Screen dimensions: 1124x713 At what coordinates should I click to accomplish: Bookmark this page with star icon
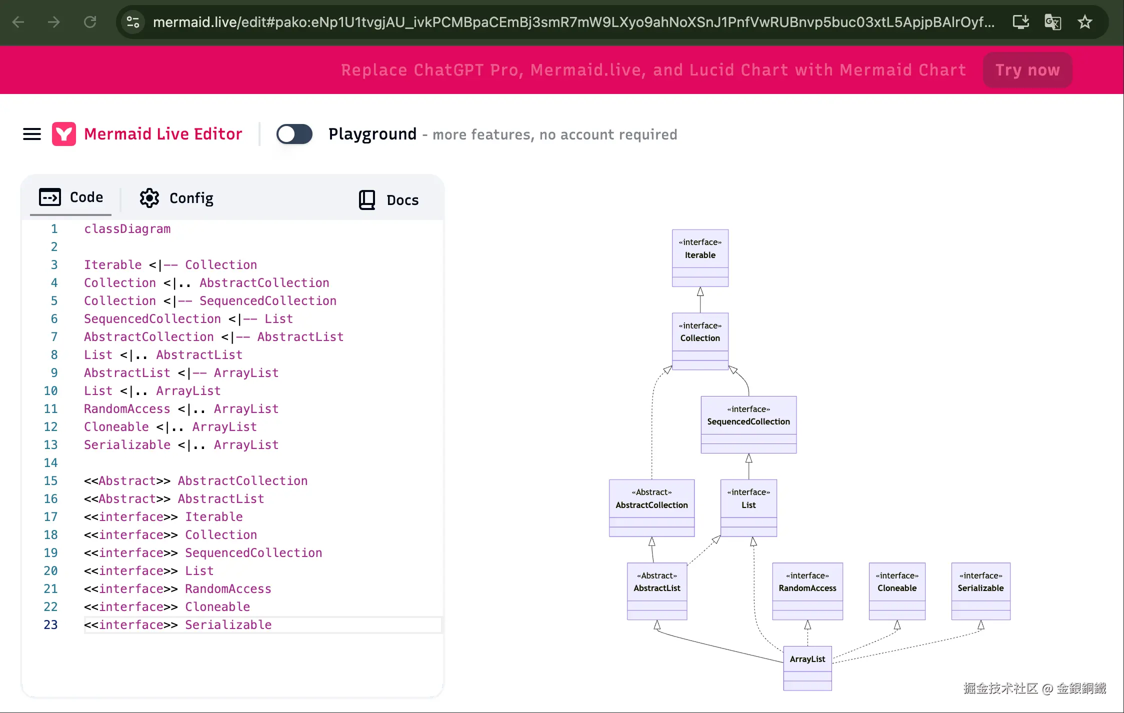point(1084,22)
